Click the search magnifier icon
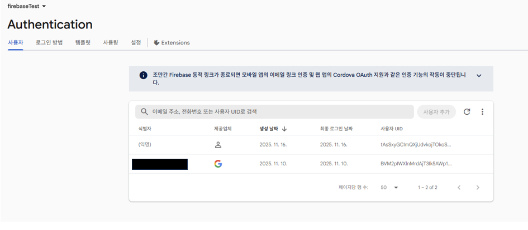Screen dimensions: 528x230 click(144, 112)
